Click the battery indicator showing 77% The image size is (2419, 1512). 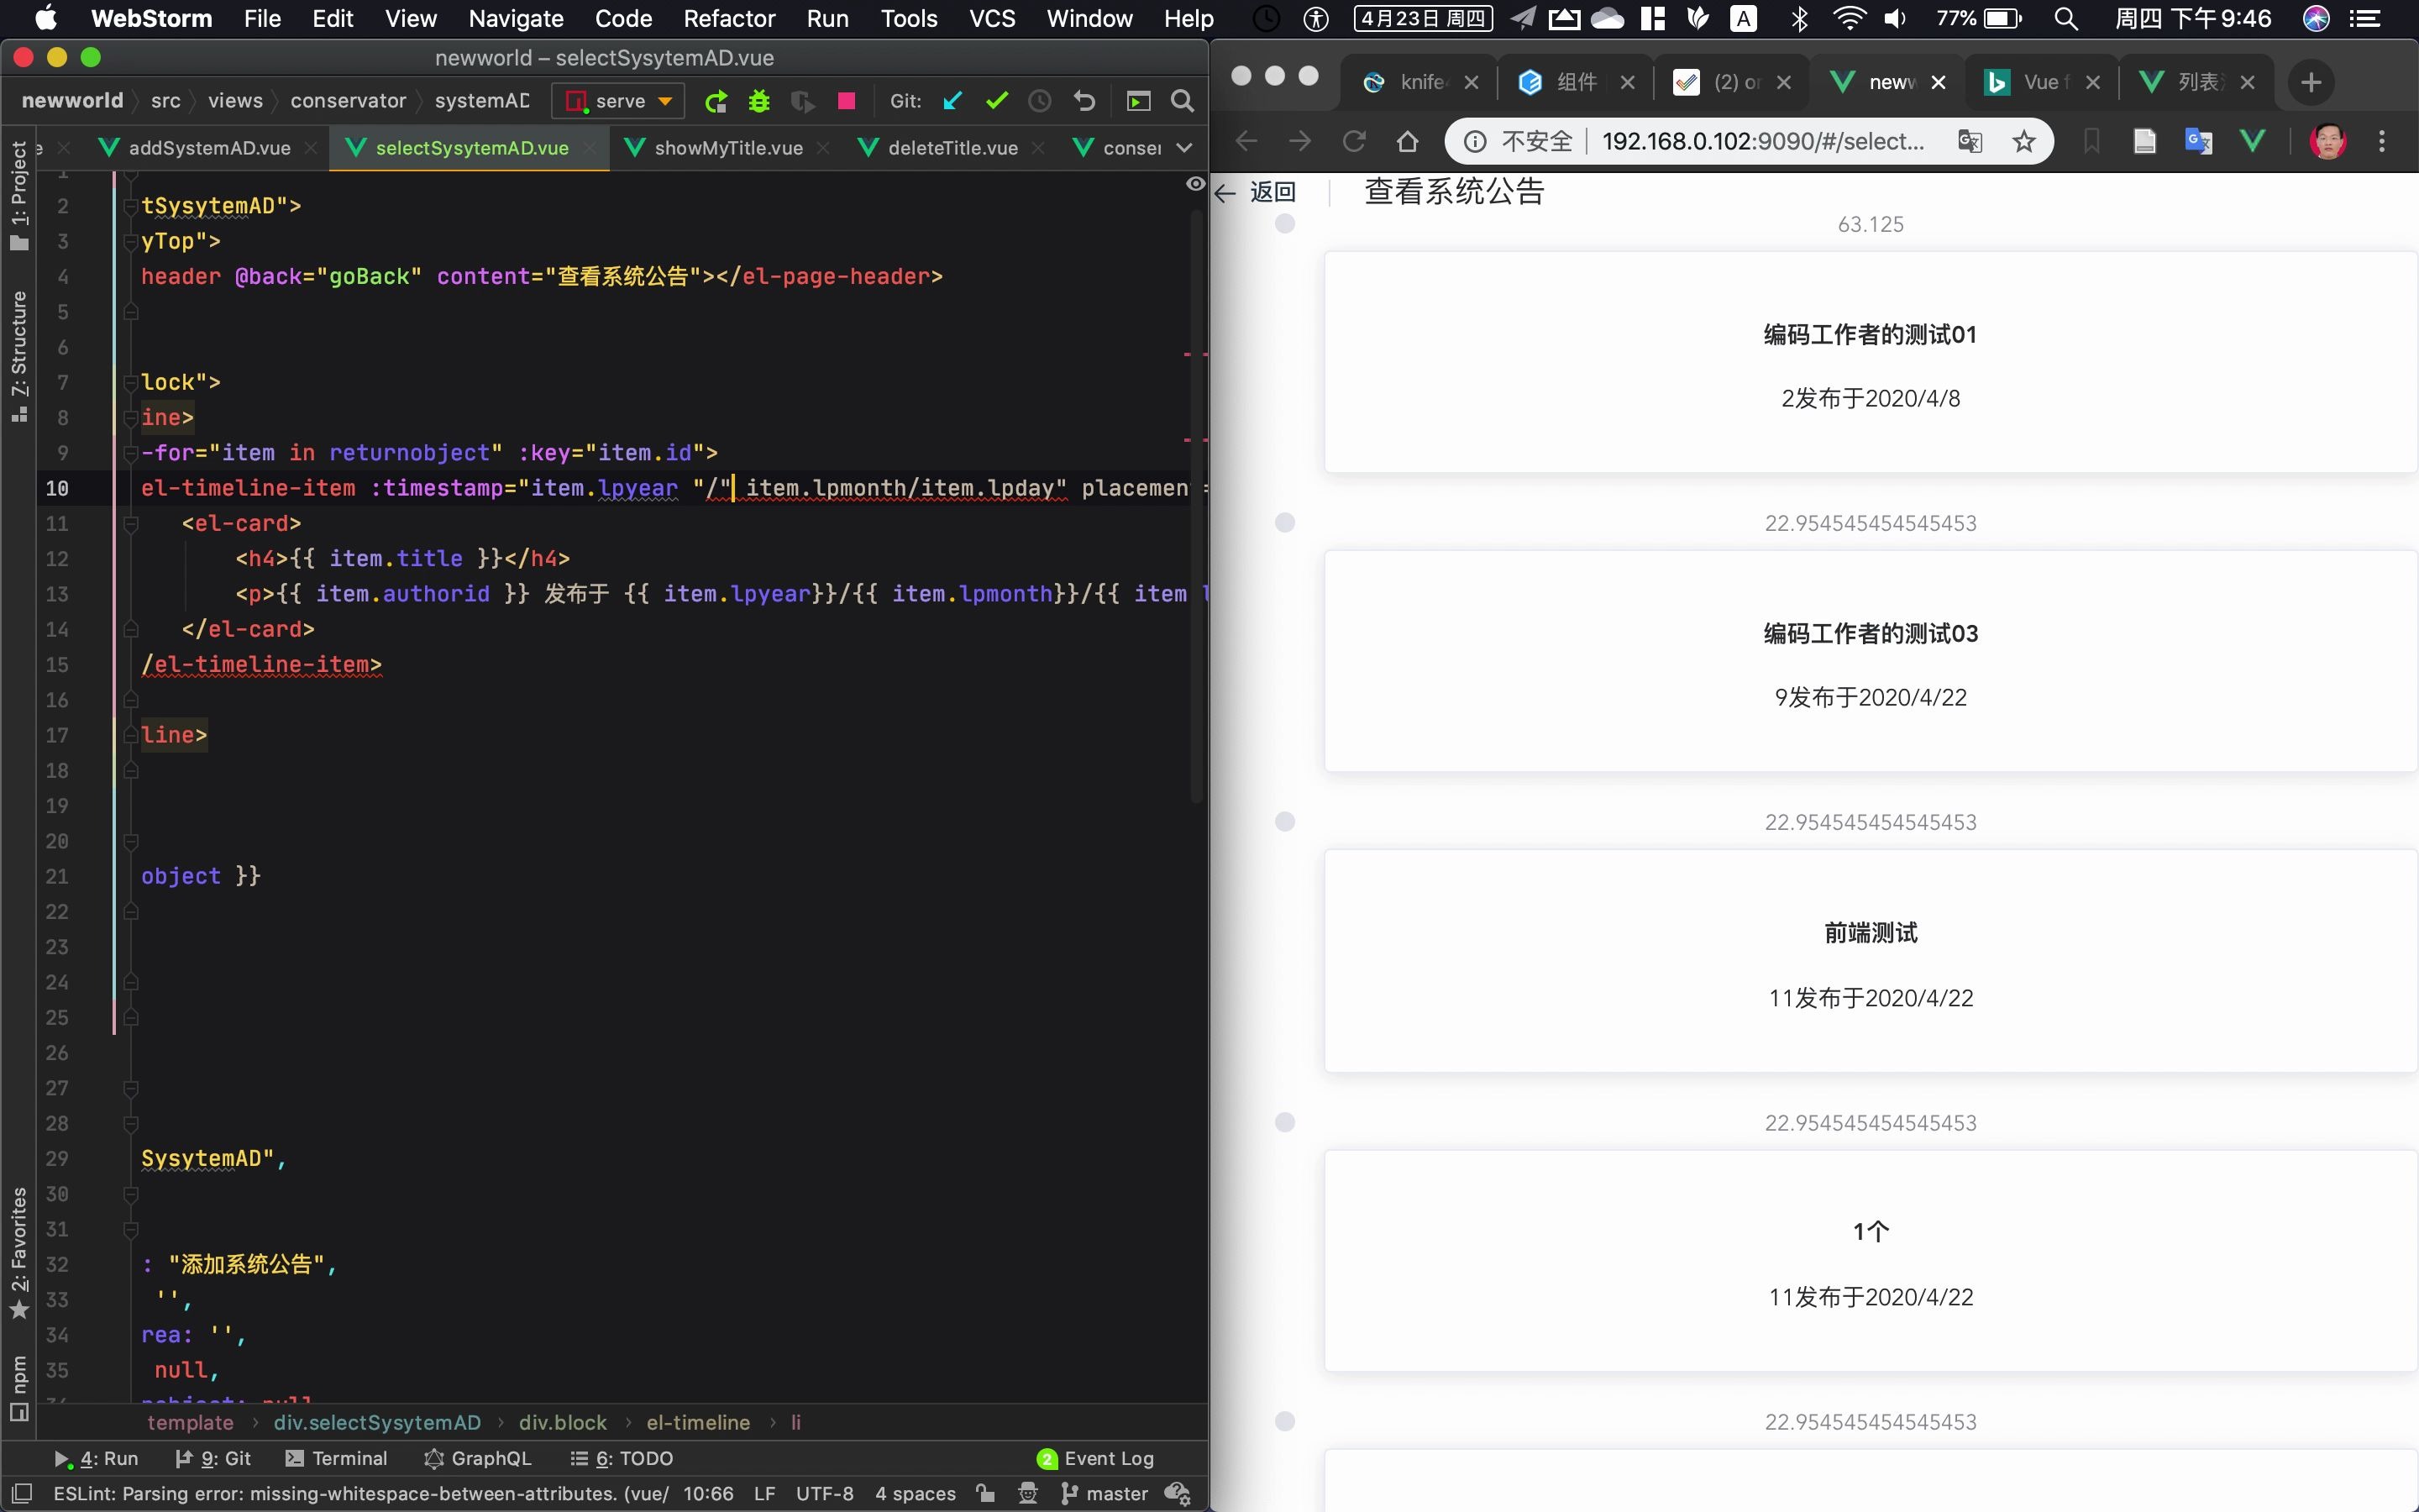click(1977, 18)
